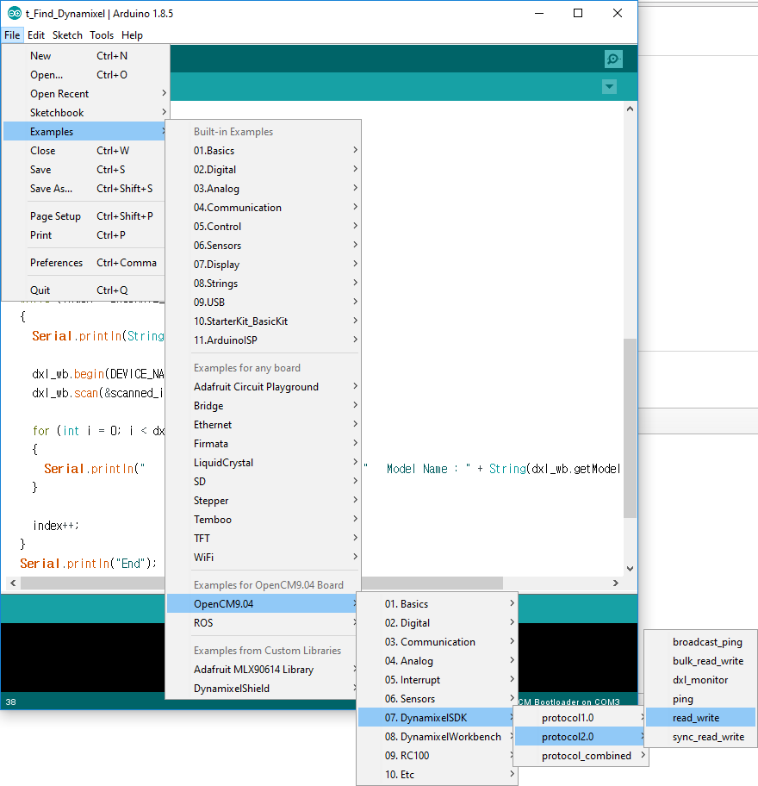Screen dimensions: 758x786
Task: Open DynamixelShield examples submenu
Action: (x=262, y=689)
